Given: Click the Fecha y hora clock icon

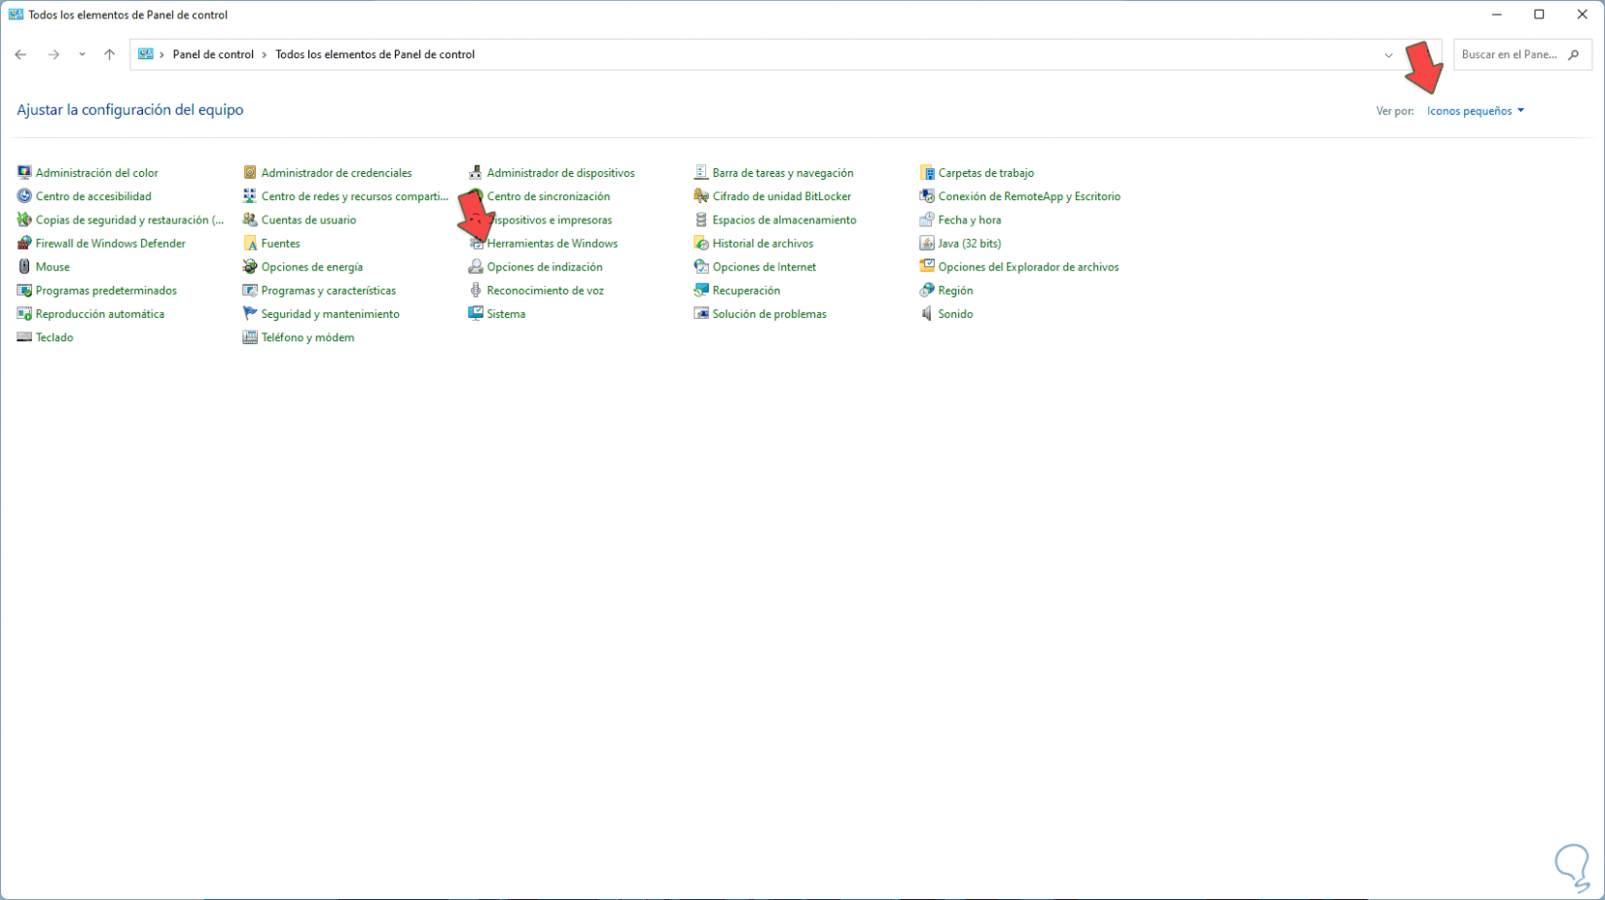Looking at the screenshot, I should coord(927,220).
